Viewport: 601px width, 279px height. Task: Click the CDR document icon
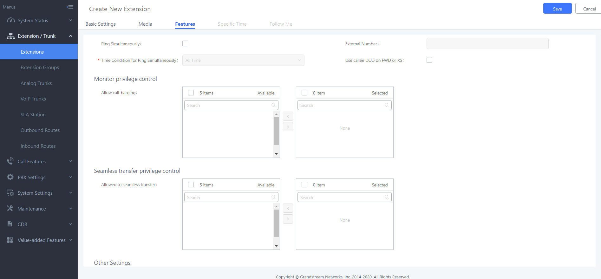[10, 224]
